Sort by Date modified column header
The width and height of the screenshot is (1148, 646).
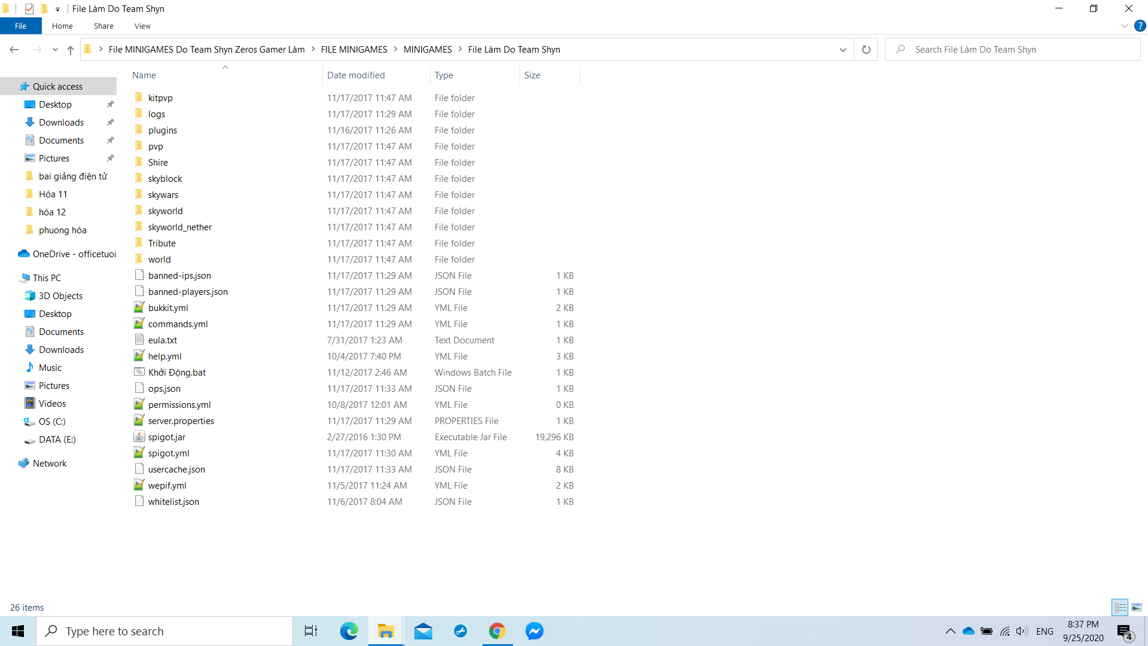point(356,75)
